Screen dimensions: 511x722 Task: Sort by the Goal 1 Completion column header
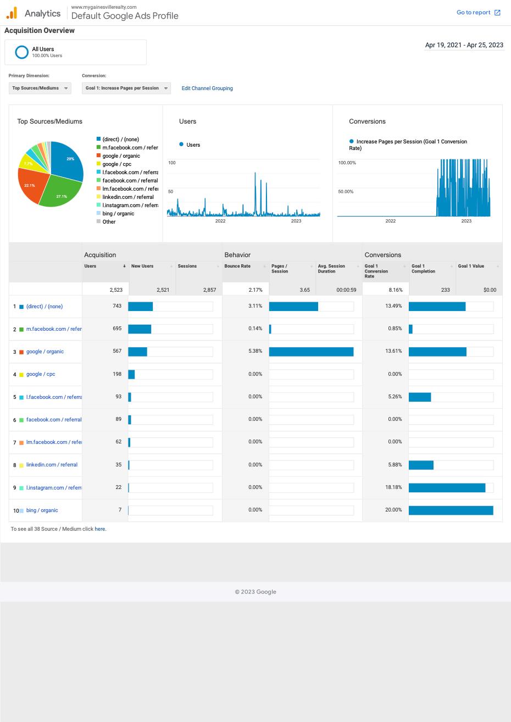coord(423,269)
